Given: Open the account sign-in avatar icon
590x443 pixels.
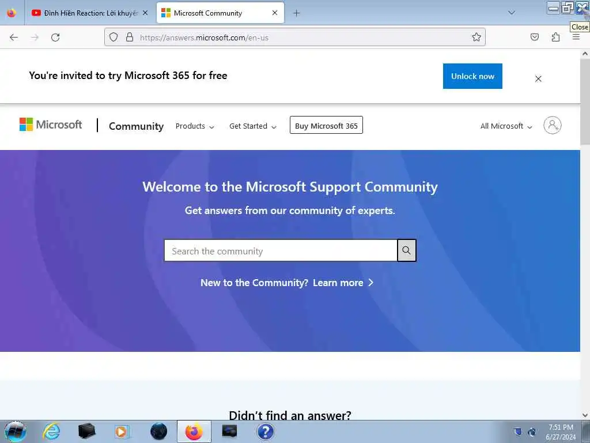Looking at the screenshot, I should pyautogui.click(x=553, y=125).
